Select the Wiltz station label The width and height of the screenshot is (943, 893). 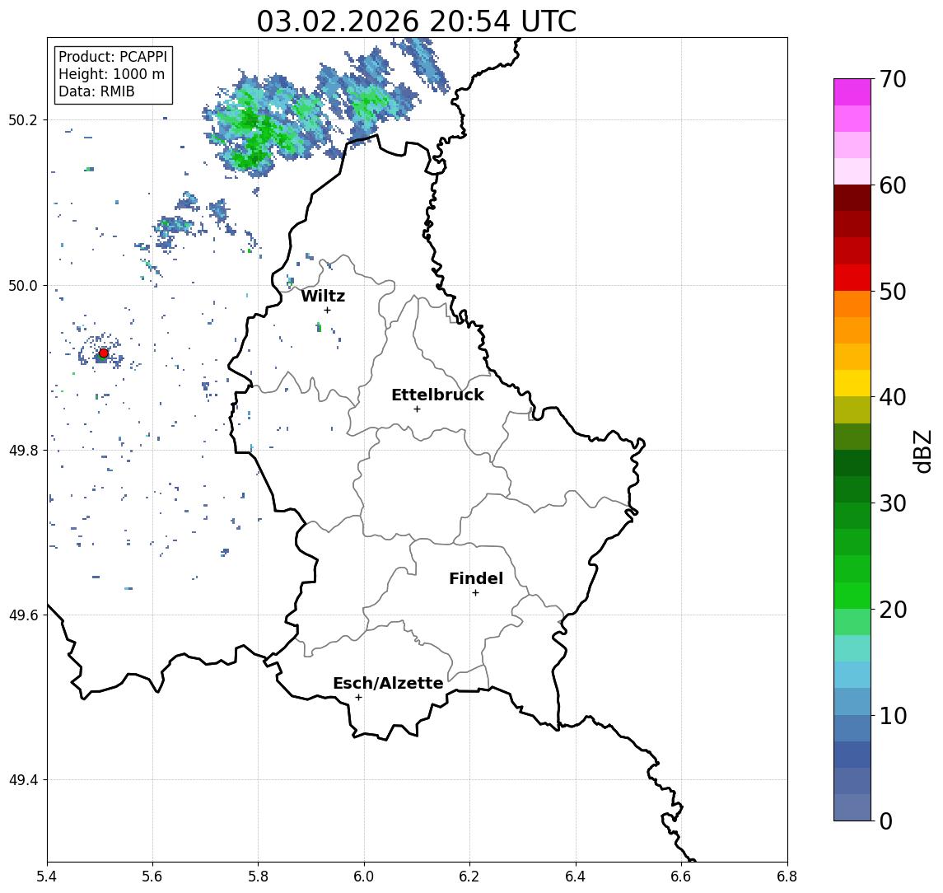tap(323, 296)
